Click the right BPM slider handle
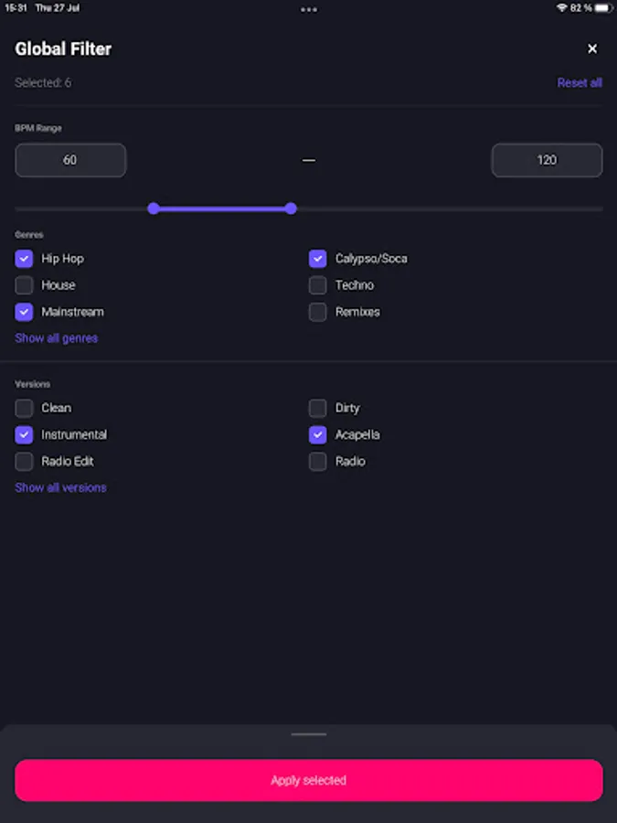 point(291,208)
